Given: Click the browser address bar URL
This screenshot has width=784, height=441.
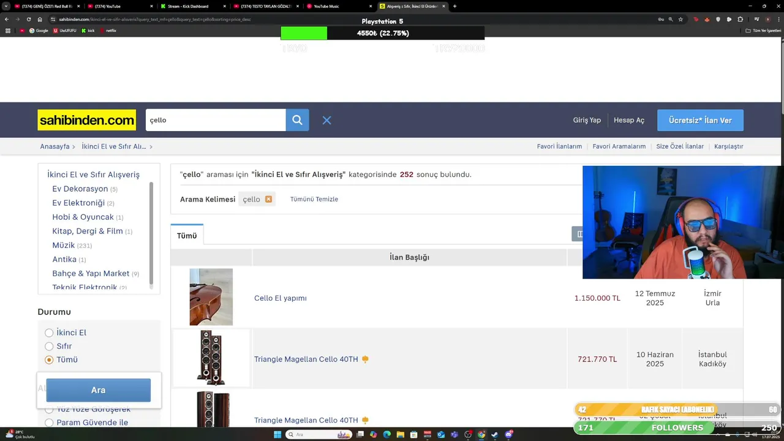Looking at the screenshot, I should point(155,20).
